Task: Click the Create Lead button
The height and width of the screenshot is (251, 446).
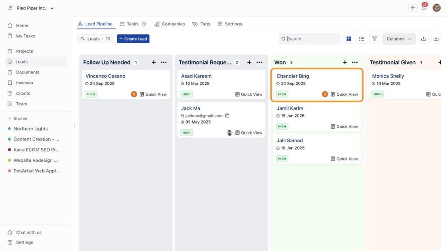Action: (133, 39)
